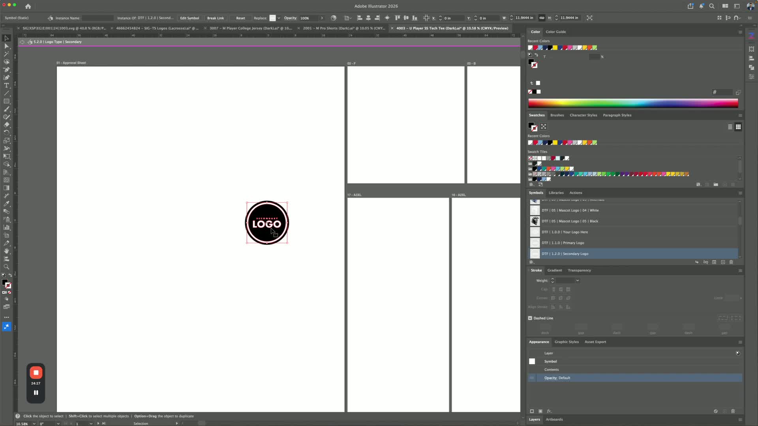Click the New Symbol icon
Image resolution: width=758 pixels, height=426 pixels.
pyautogui.click(x=723, y=262)
